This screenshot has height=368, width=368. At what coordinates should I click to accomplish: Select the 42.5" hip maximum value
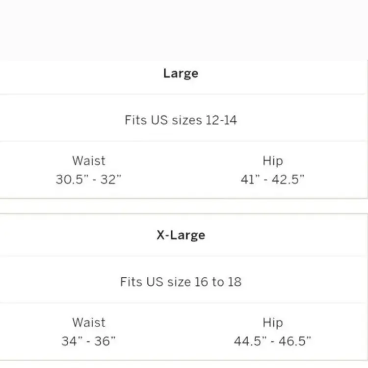click(288, 180)
